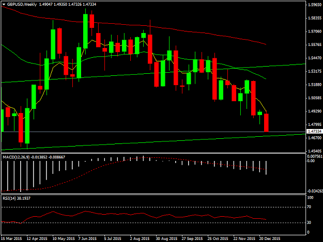
Task: Select the last red weekly candle
Action: (266, 122)
